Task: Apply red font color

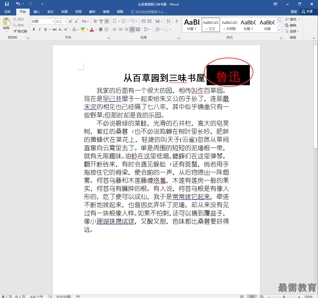Action: coord(92,29)
